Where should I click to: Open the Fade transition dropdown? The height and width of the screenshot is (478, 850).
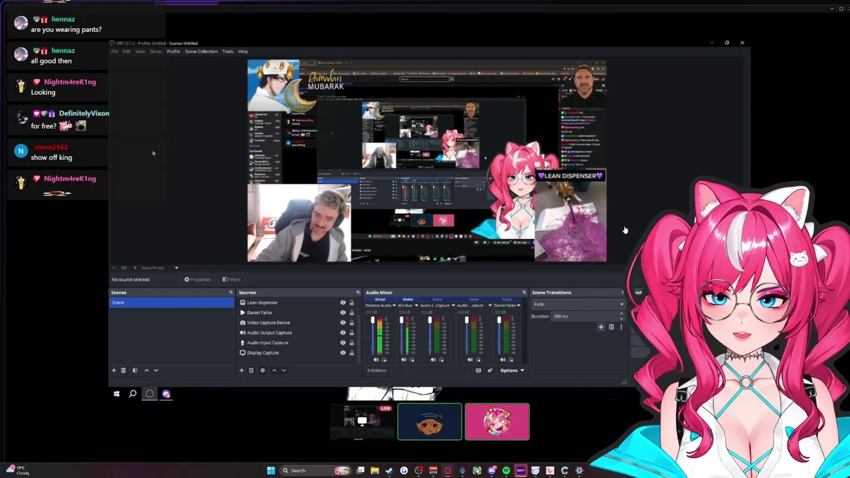tap(578, 304)
